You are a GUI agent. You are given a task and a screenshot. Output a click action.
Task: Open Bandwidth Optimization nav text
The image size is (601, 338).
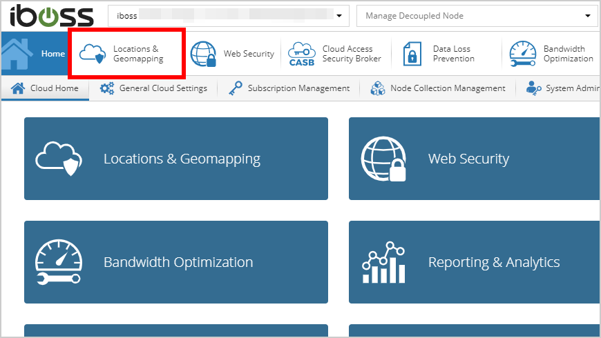point(568,54)
